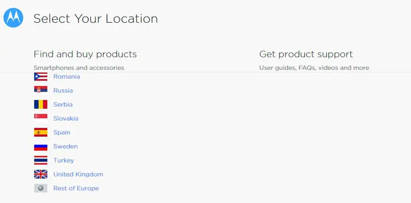This screenshot has width=411, height=203.
Task: Click the Union Jack flag icon
Action: (41, 174)
